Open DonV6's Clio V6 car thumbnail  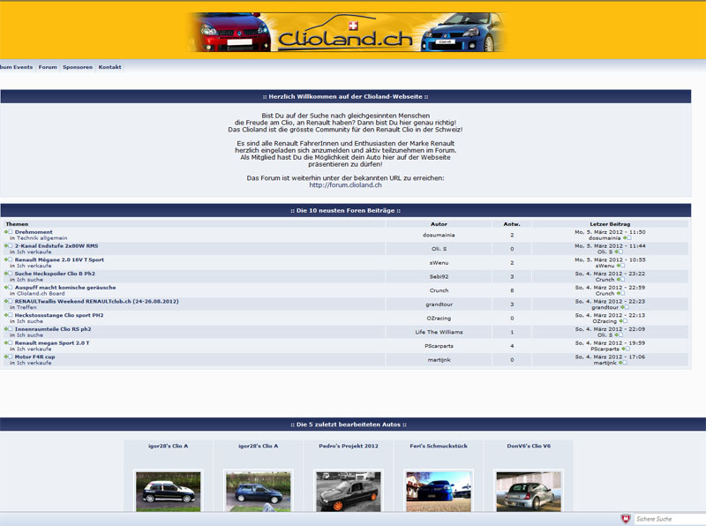click(529, 492)
